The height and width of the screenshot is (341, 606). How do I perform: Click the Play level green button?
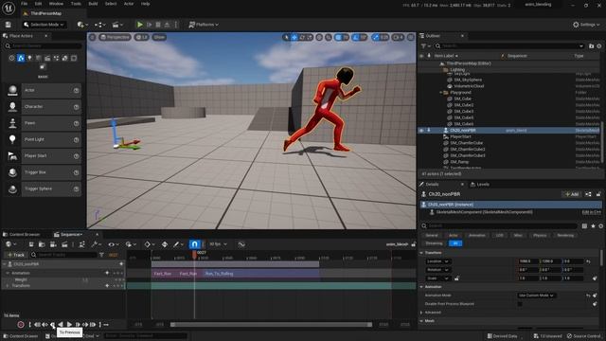(x=140, y=25)
